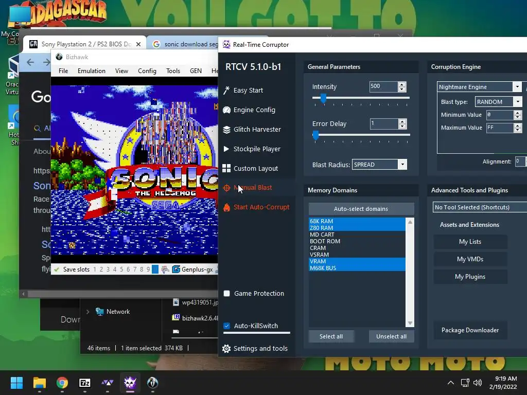Open No Tool Selected shortcuts dropdown
The width and height of the screenshot is (527, 395).
pyautogui.click(x=480, y=207)
